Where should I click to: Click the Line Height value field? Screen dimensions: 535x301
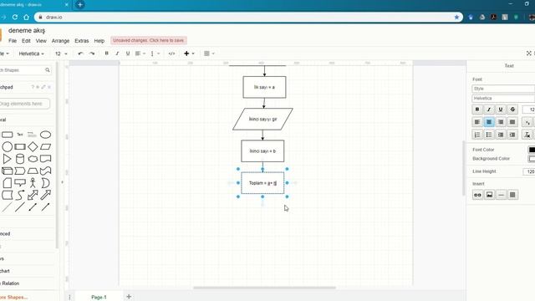(529, 171)
